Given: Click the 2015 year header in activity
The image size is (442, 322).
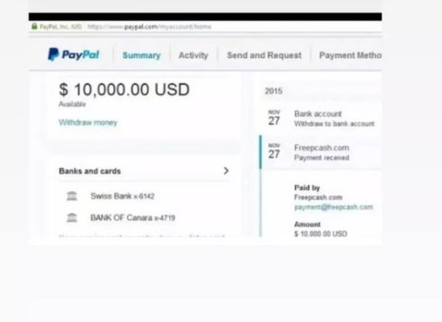Looking at the screenshot, I should click(x=274, y=91).
